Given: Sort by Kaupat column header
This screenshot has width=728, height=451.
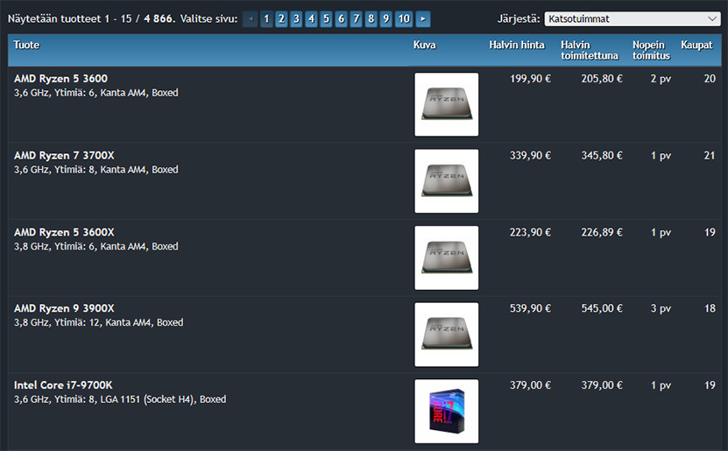Looking at the screenshot, I should (x=696, y=46).
